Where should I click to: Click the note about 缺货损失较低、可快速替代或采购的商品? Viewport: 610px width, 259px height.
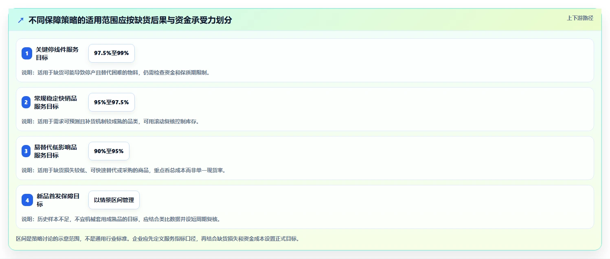tap(124, 170)
